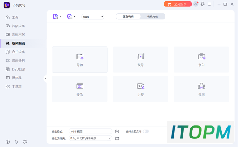Open the 字幕 subtitle tool card
The width and height of the screenshot is (238, 147).
tap(141, 89)
